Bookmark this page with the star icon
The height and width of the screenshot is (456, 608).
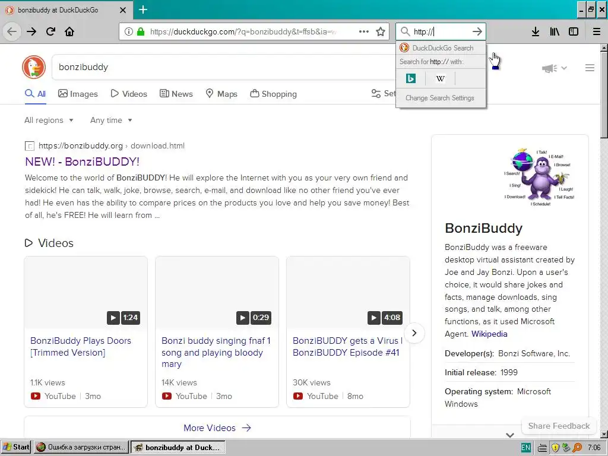tap(381, 31)
